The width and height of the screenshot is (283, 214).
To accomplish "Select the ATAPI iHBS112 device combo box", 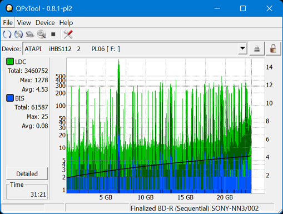I will click(x=135, y=49).
